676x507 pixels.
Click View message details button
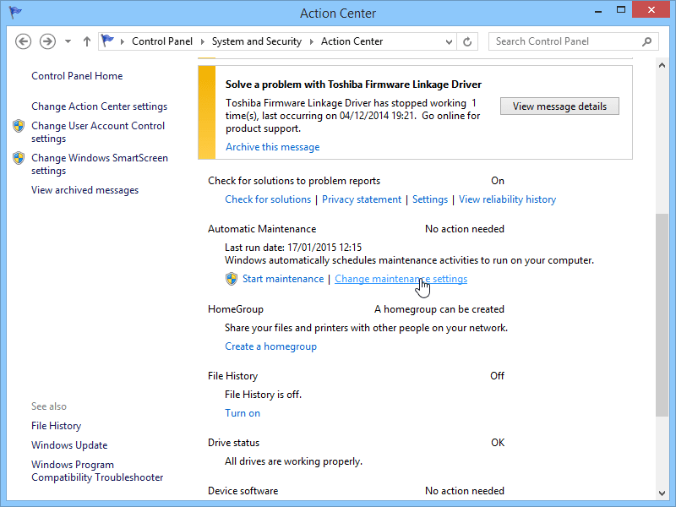coord(559,106)
